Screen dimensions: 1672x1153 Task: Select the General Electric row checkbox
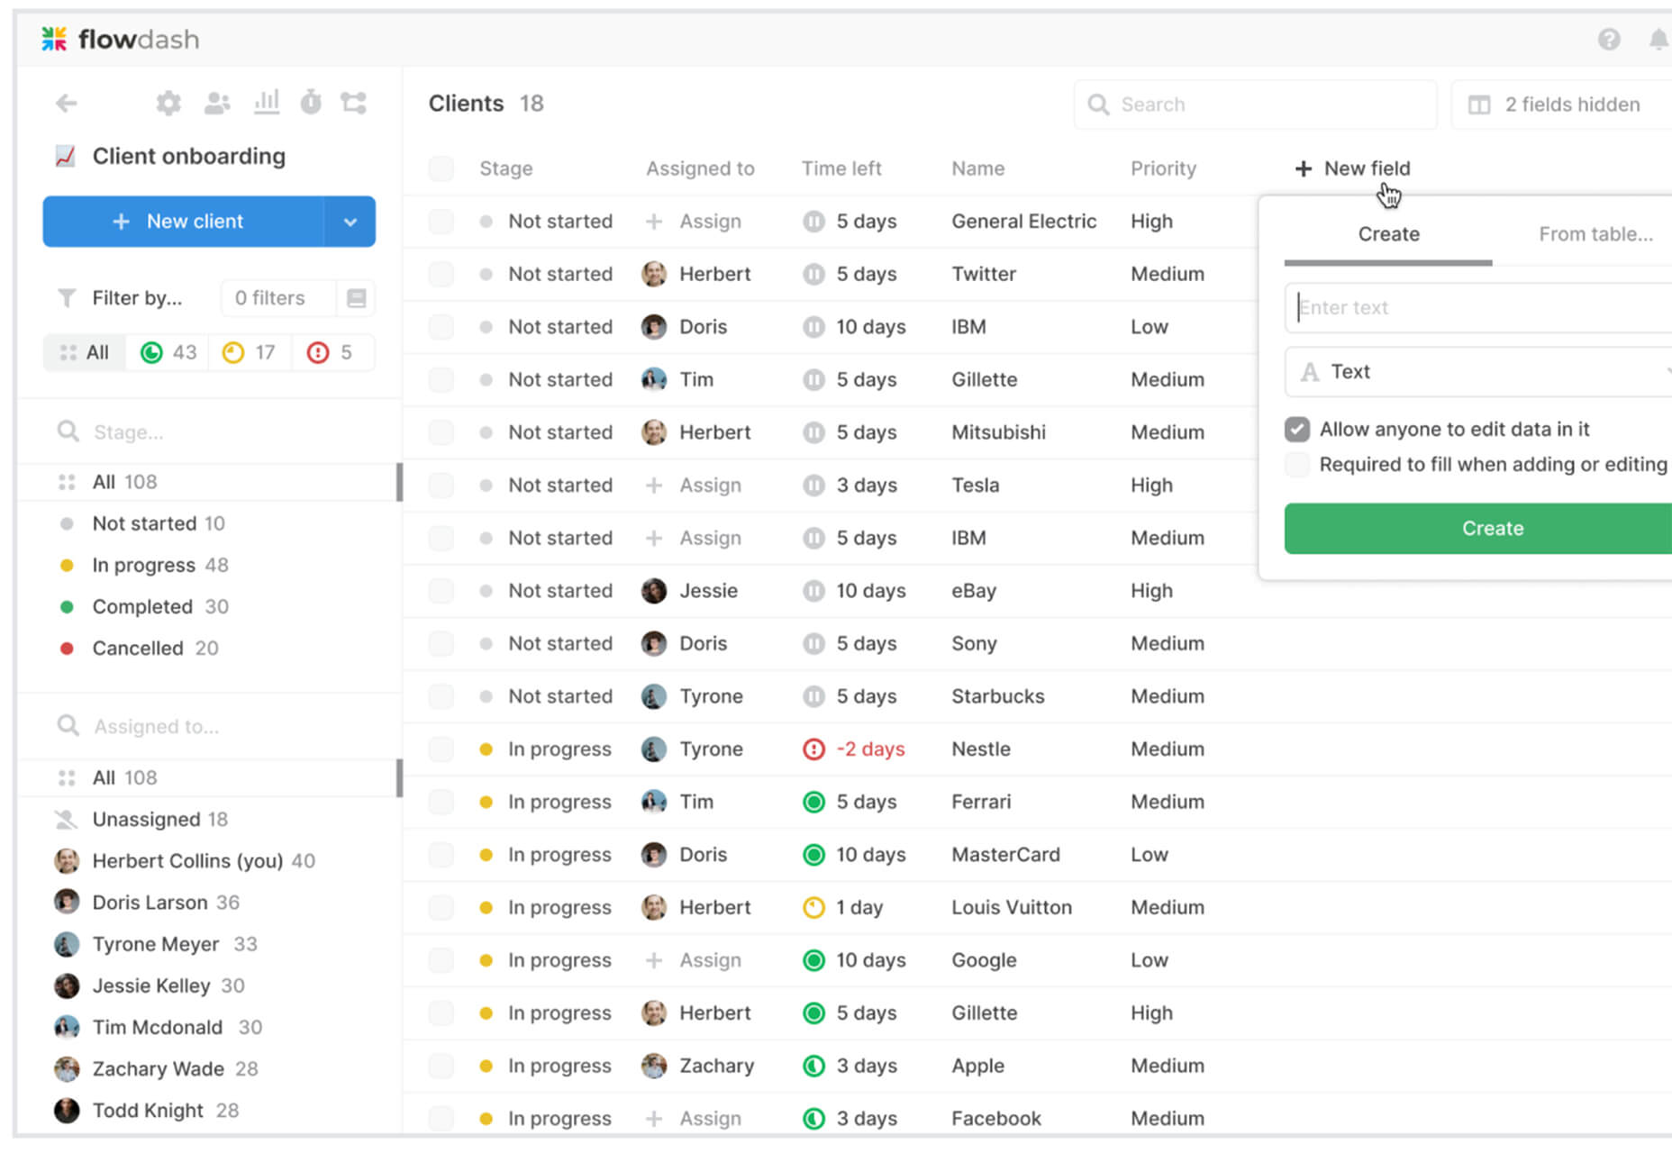(x=441, y=222)
